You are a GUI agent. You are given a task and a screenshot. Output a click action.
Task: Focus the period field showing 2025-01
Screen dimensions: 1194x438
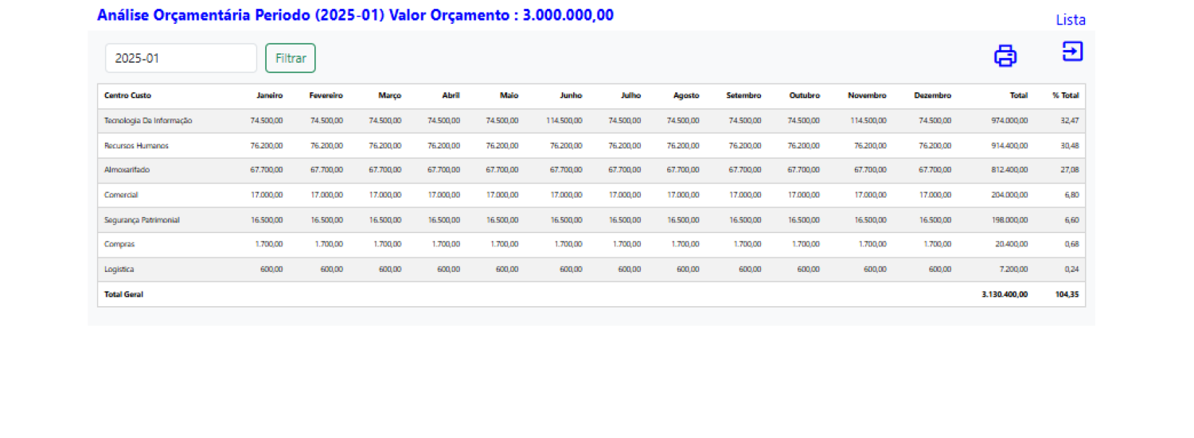tap(181, 58)
